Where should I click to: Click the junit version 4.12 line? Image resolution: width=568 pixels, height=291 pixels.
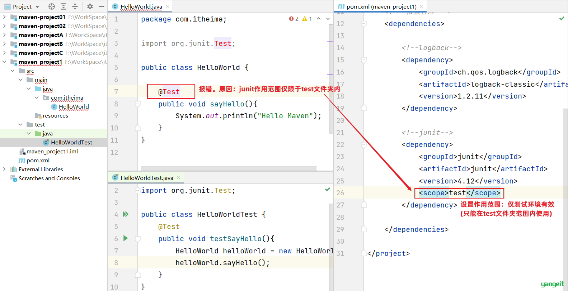click(468, 181)
